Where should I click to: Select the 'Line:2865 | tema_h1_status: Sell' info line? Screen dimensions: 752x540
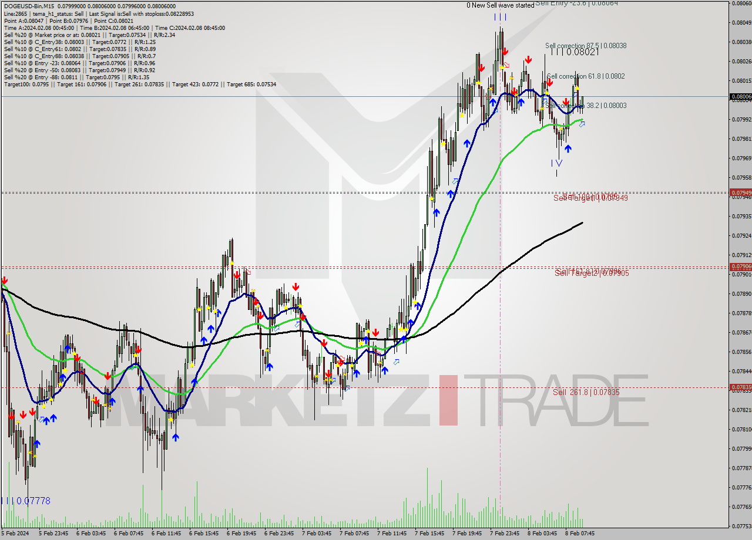click(99, 14)
